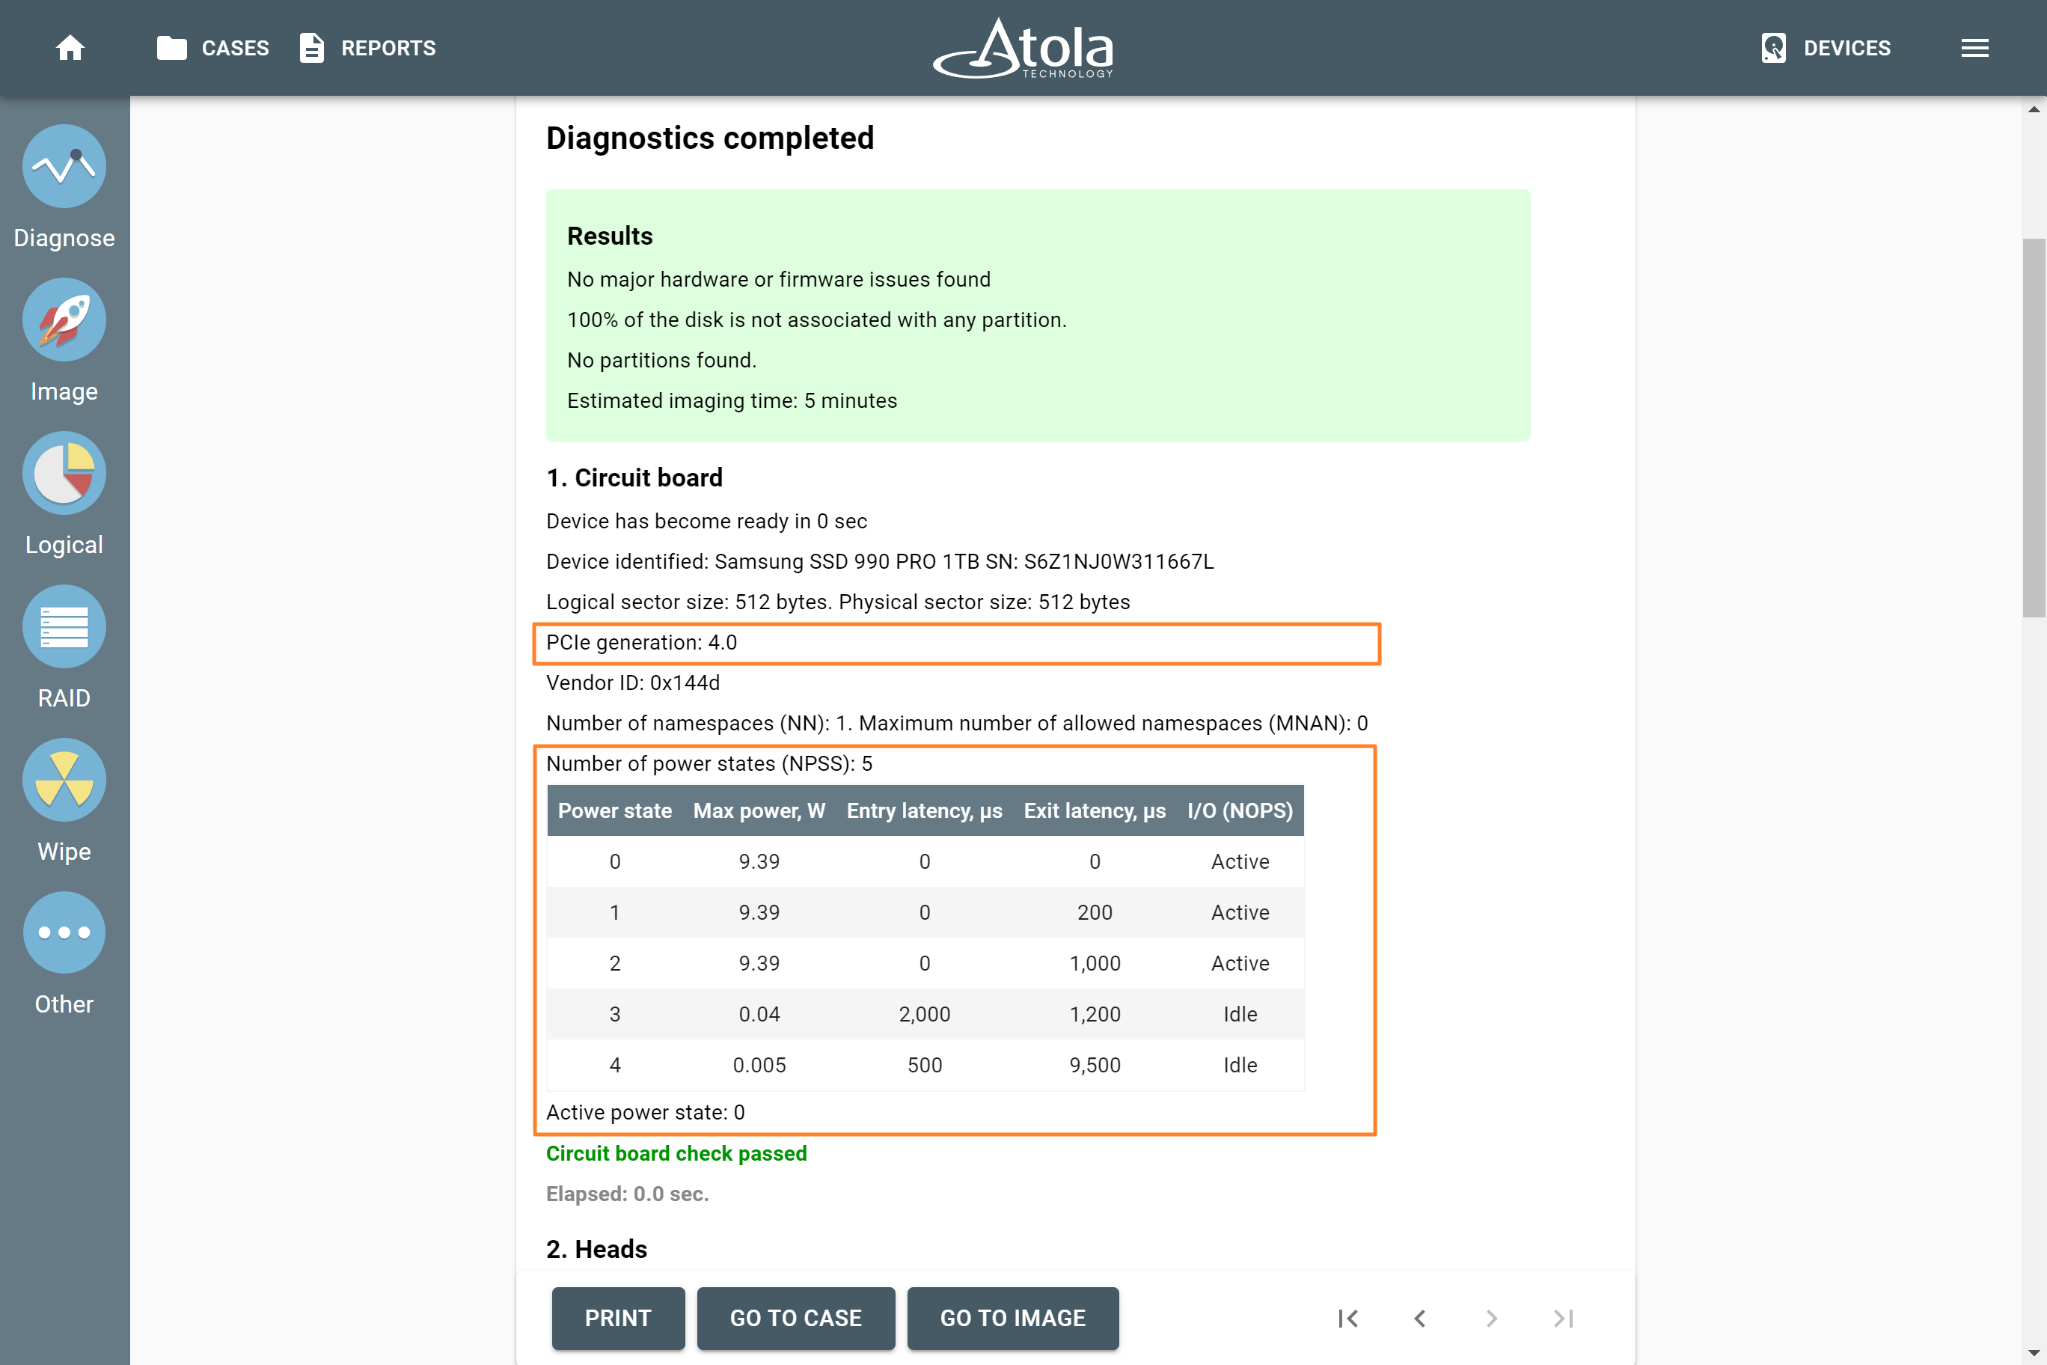Click the Elapsed: 0.0 sec. text

(x=628, y=1194)
